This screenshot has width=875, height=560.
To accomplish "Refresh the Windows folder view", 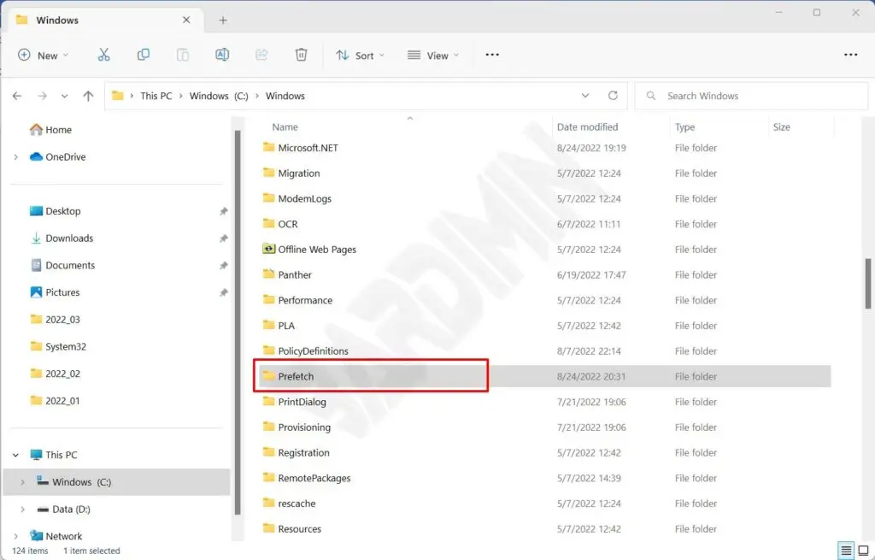I will (x=613, y=96).
